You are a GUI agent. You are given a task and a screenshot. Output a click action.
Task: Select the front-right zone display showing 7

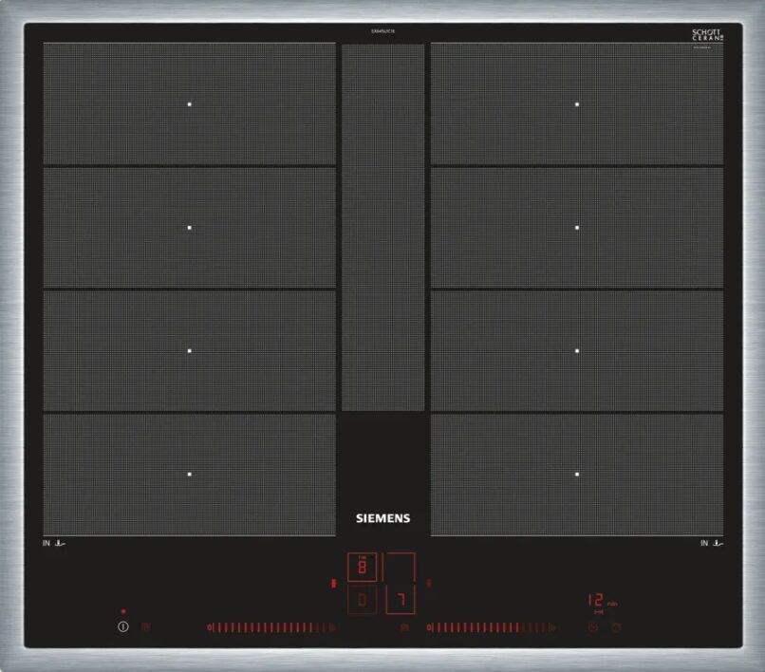coord(401,599)
